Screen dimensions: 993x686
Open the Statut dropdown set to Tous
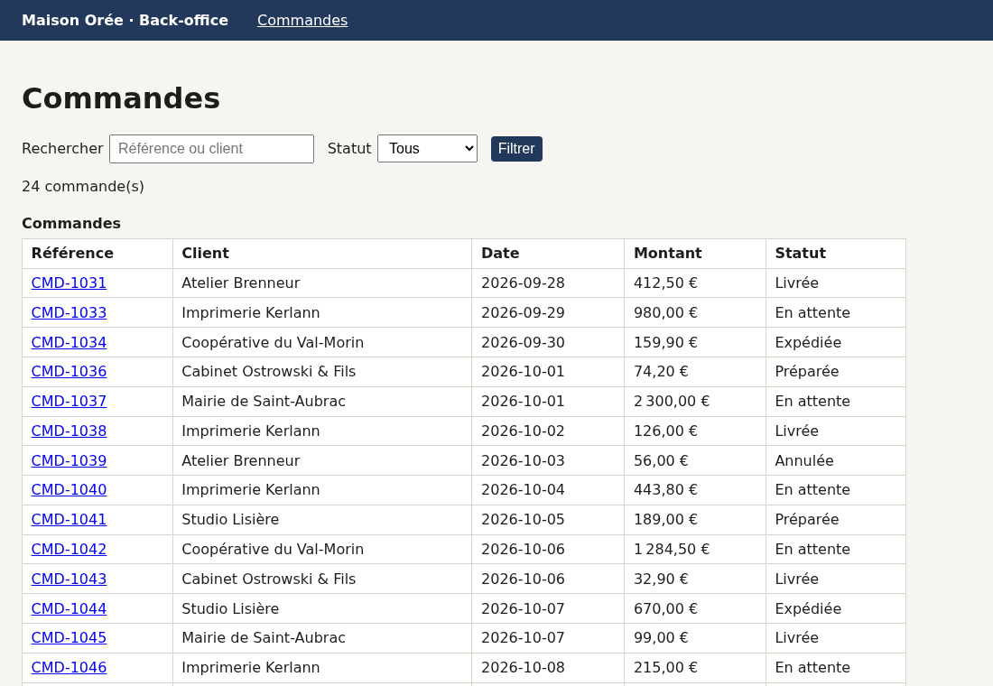(x=428, y=149)
